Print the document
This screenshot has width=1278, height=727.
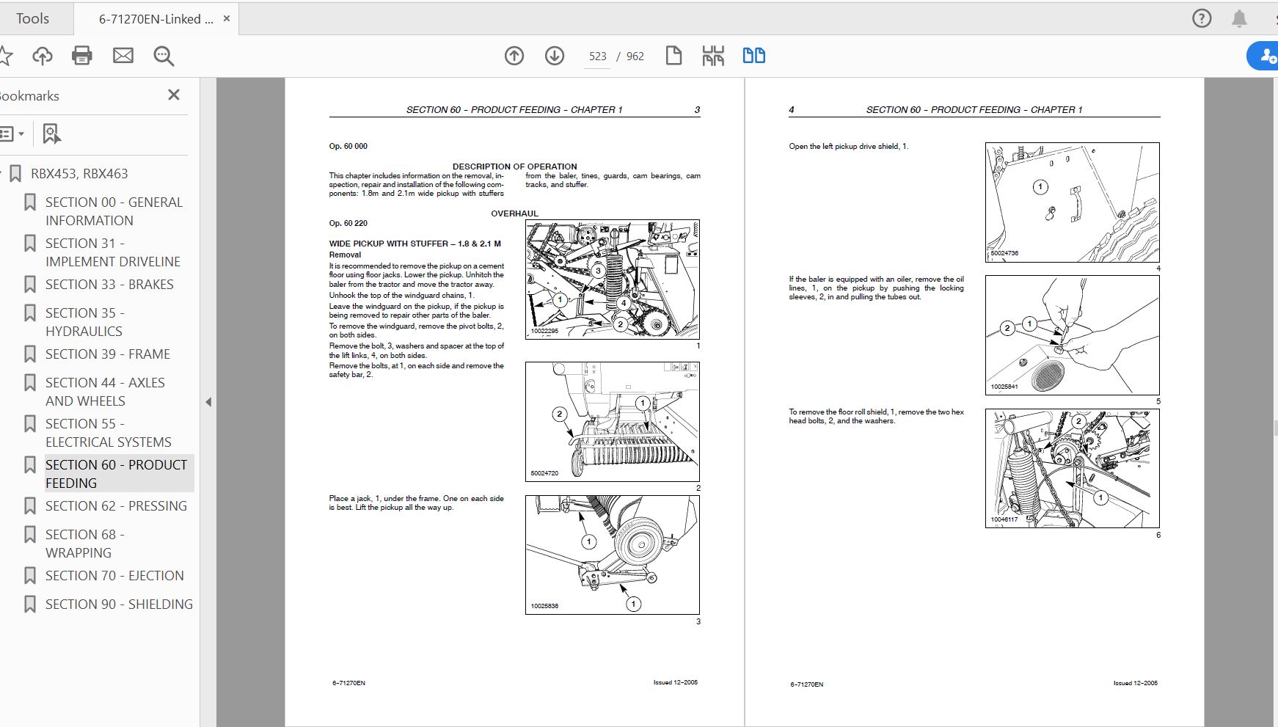82,56
